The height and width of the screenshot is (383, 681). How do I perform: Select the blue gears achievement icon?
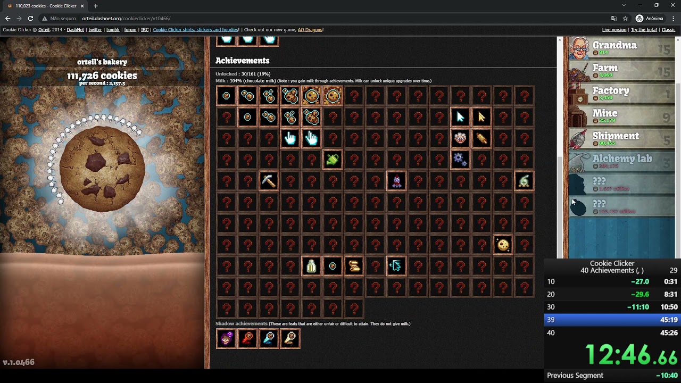(x=460, y=160)
